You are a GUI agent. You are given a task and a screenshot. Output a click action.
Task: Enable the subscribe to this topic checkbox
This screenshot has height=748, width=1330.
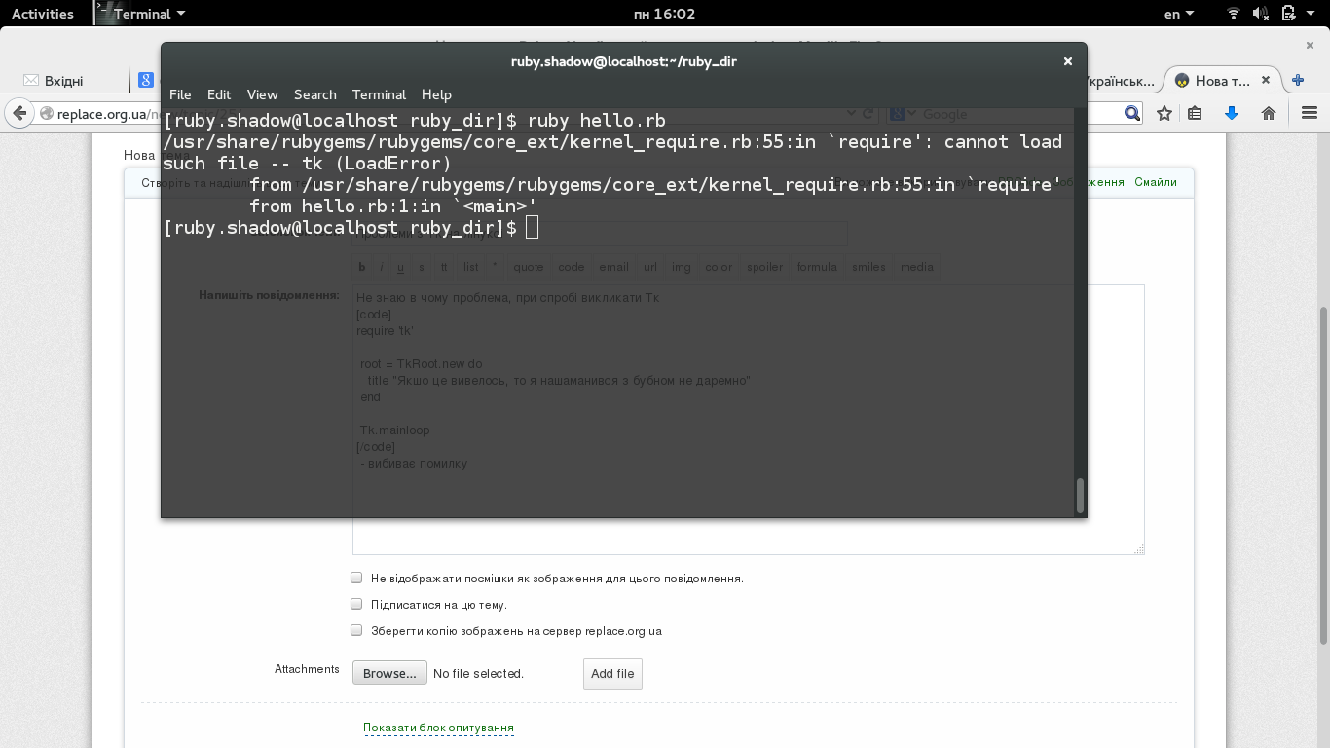[356, 604]
